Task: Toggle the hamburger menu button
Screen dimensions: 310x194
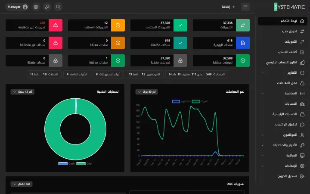Action: pyautogui.click(x=245, y=7)
